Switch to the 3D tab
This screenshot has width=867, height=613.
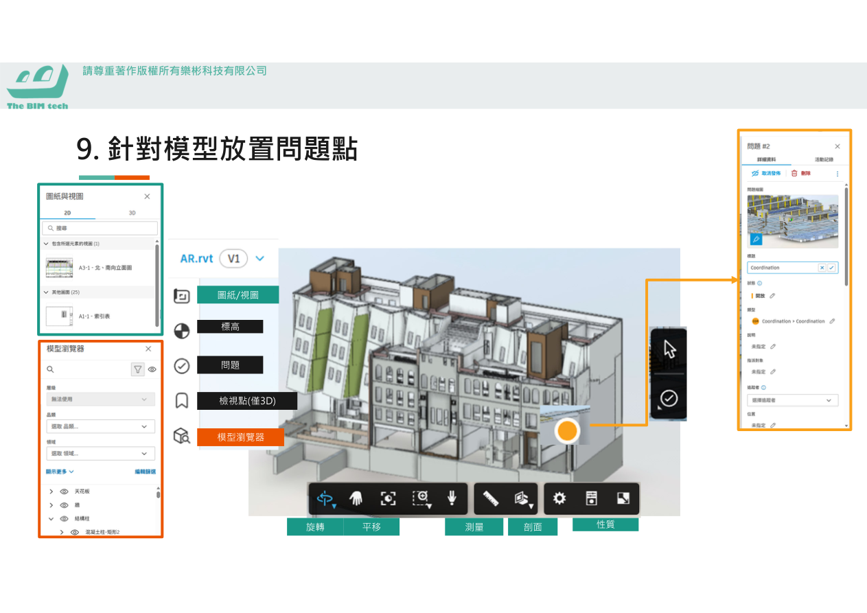(132, 213)
